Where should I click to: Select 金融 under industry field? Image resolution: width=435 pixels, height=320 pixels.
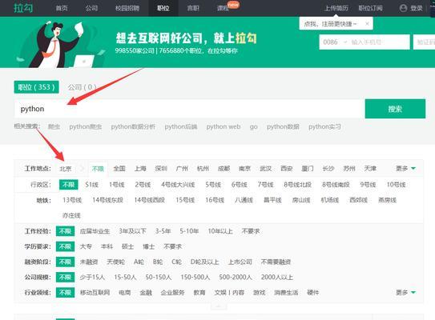(x=146, y=292)
